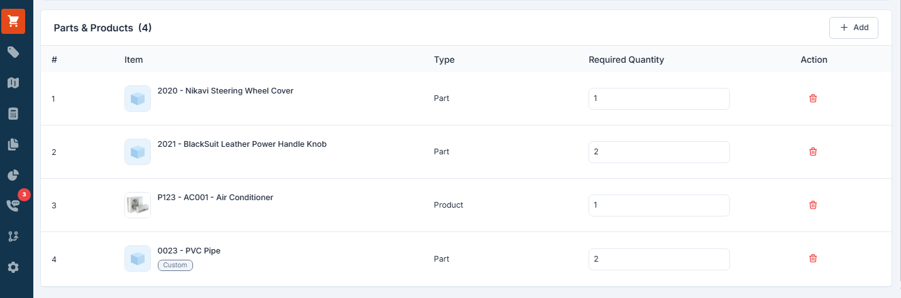The height and width of the screenshot is (298, 901).
Task: Click the Custom tag under PVC Pipe
Action: click(175, 265)
